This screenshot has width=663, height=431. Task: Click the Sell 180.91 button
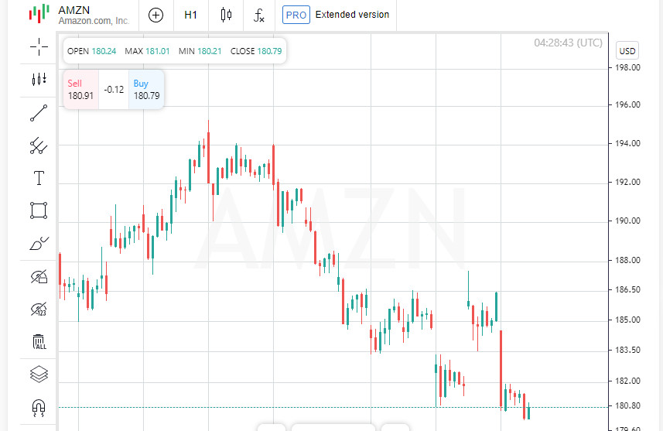point(80,90)
